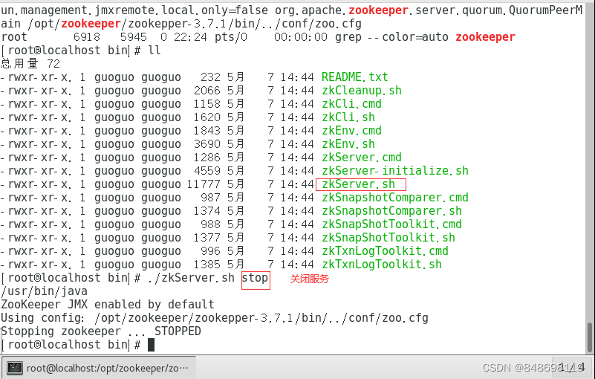Open the root@localhost taskbar window entry

(x=99, y=368)
